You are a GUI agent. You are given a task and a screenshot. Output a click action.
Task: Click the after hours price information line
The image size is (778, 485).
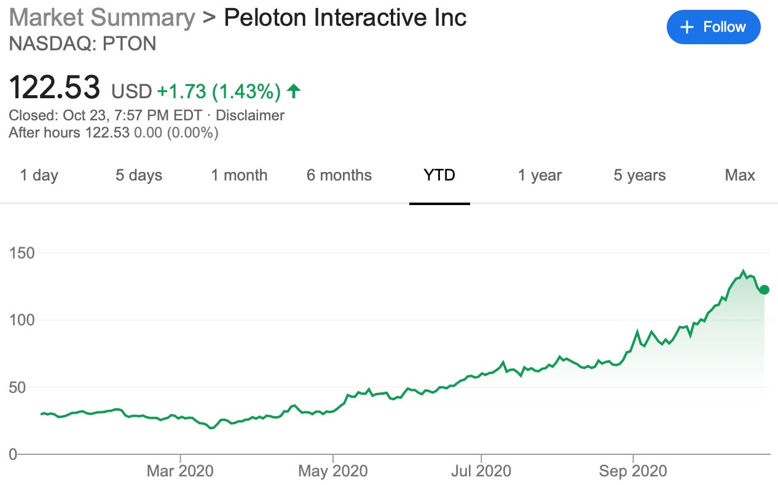113,133
